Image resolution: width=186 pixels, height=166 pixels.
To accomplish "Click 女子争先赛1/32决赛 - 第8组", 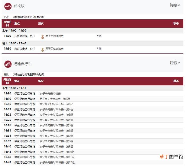I will click(x=56, y=141).
